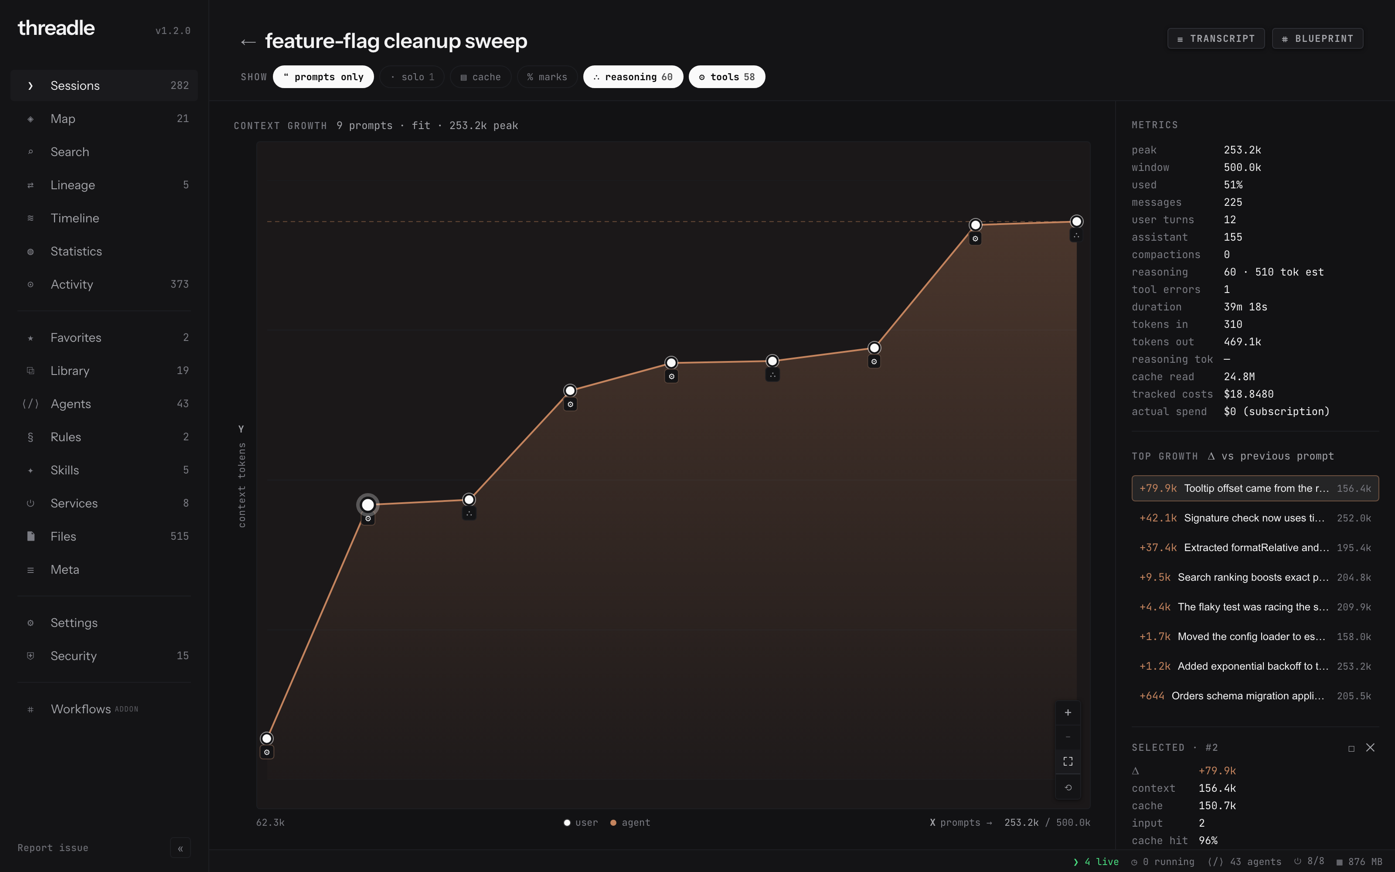Click the '0 running' status bar entry
The height and width of the screenshot is (872, 1395).
pyautogui.click(x=1163, y=862)
